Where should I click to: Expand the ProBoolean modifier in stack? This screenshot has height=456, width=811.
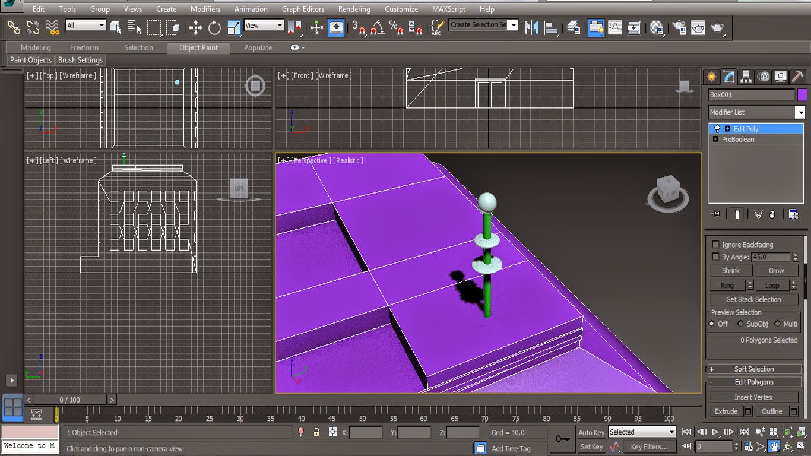(715, 140)
